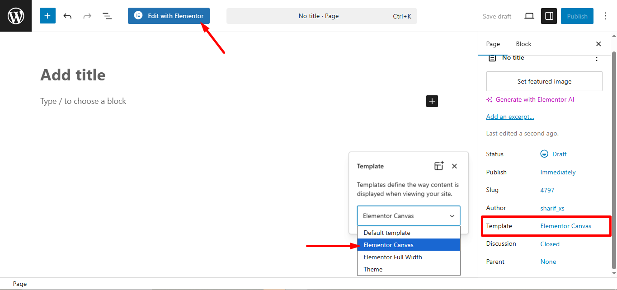Click the Undo arrow icon
Image resolution: width=617 pixels, height=290 pixels.
pos(67,15)
